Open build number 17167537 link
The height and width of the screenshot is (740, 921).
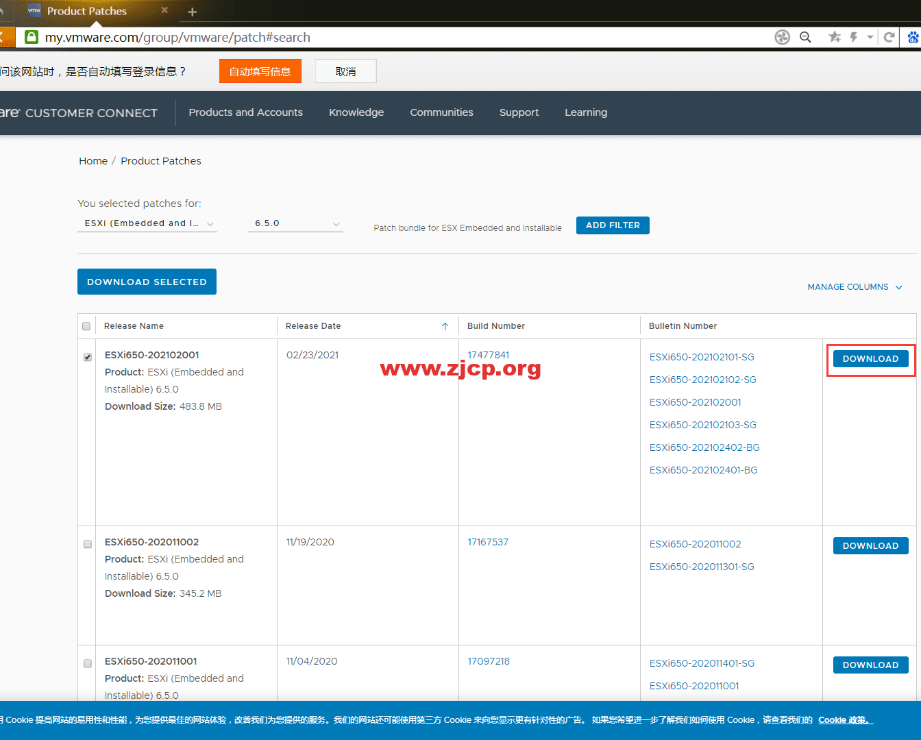coord(488,542)
